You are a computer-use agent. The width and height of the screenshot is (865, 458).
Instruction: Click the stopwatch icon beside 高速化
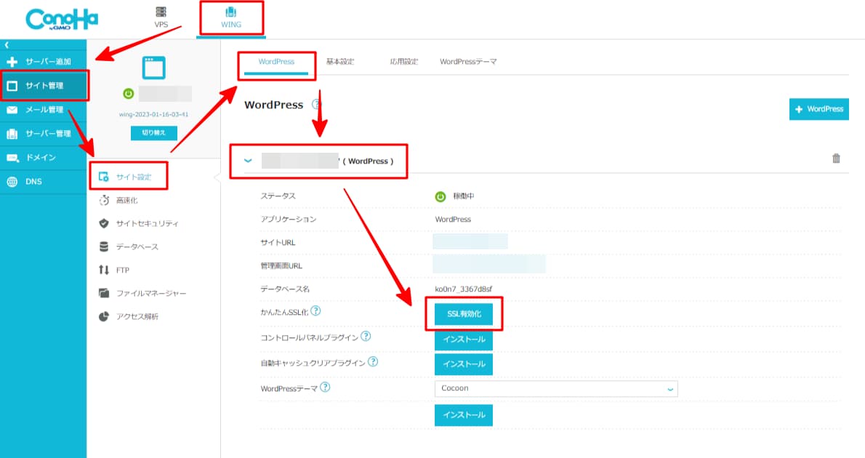[x=104, y=201]
